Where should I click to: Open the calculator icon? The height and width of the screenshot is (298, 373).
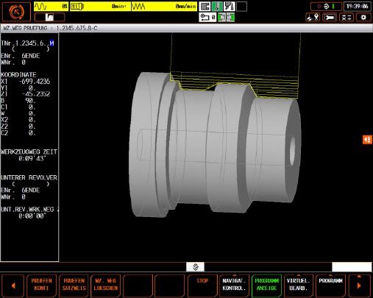click(347, 18)
